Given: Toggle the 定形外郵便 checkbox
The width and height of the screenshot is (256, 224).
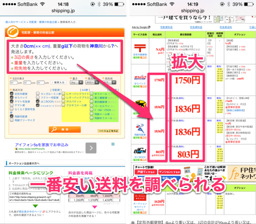Looking at the screenshot, I should coord(12,94).
